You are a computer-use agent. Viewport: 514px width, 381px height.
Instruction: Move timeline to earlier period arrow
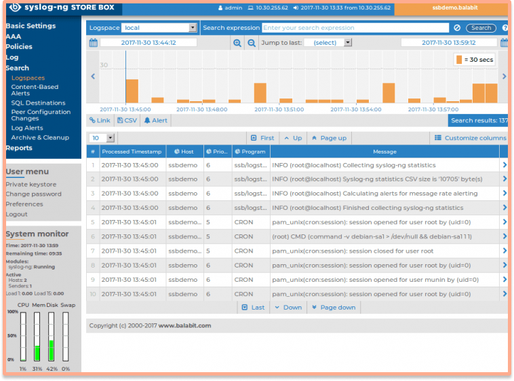93,76
